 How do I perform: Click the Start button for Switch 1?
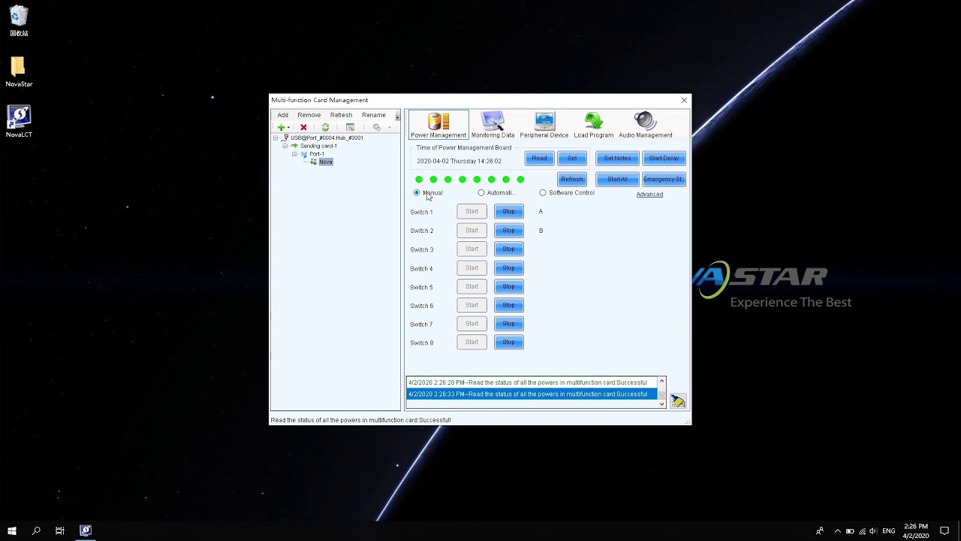pos(471,212)
